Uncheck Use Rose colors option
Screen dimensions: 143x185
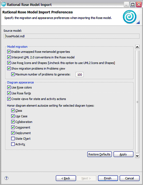click(9, 87)
